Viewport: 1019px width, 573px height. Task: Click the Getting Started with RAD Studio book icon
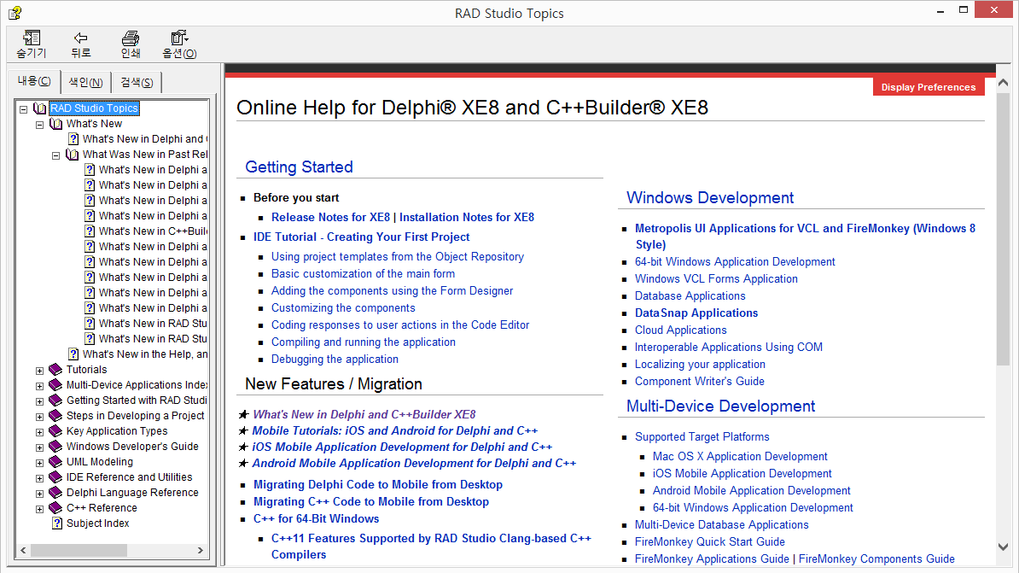[55, 401]
